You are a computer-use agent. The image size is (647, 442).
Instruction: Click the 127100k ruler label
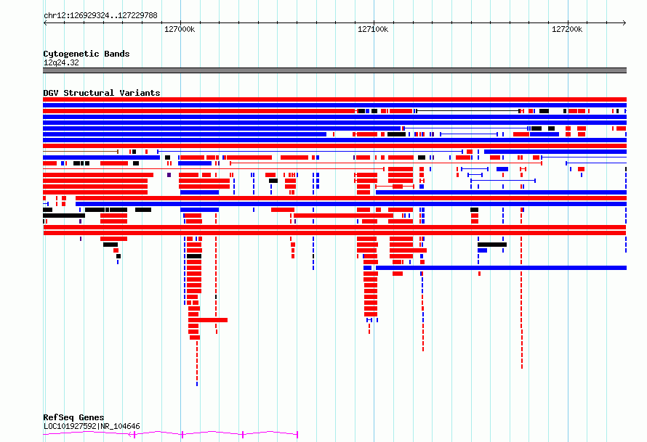pos(373,29)
